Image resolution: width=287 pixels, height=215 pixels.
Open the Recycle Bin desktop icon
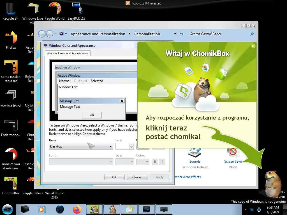click(x=11, y=11)
